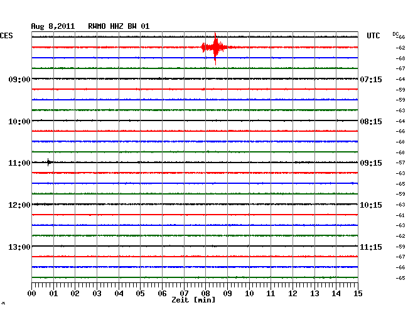408x310 pixels.
Task: Click the "11" minute tick label
Action: 271,293
